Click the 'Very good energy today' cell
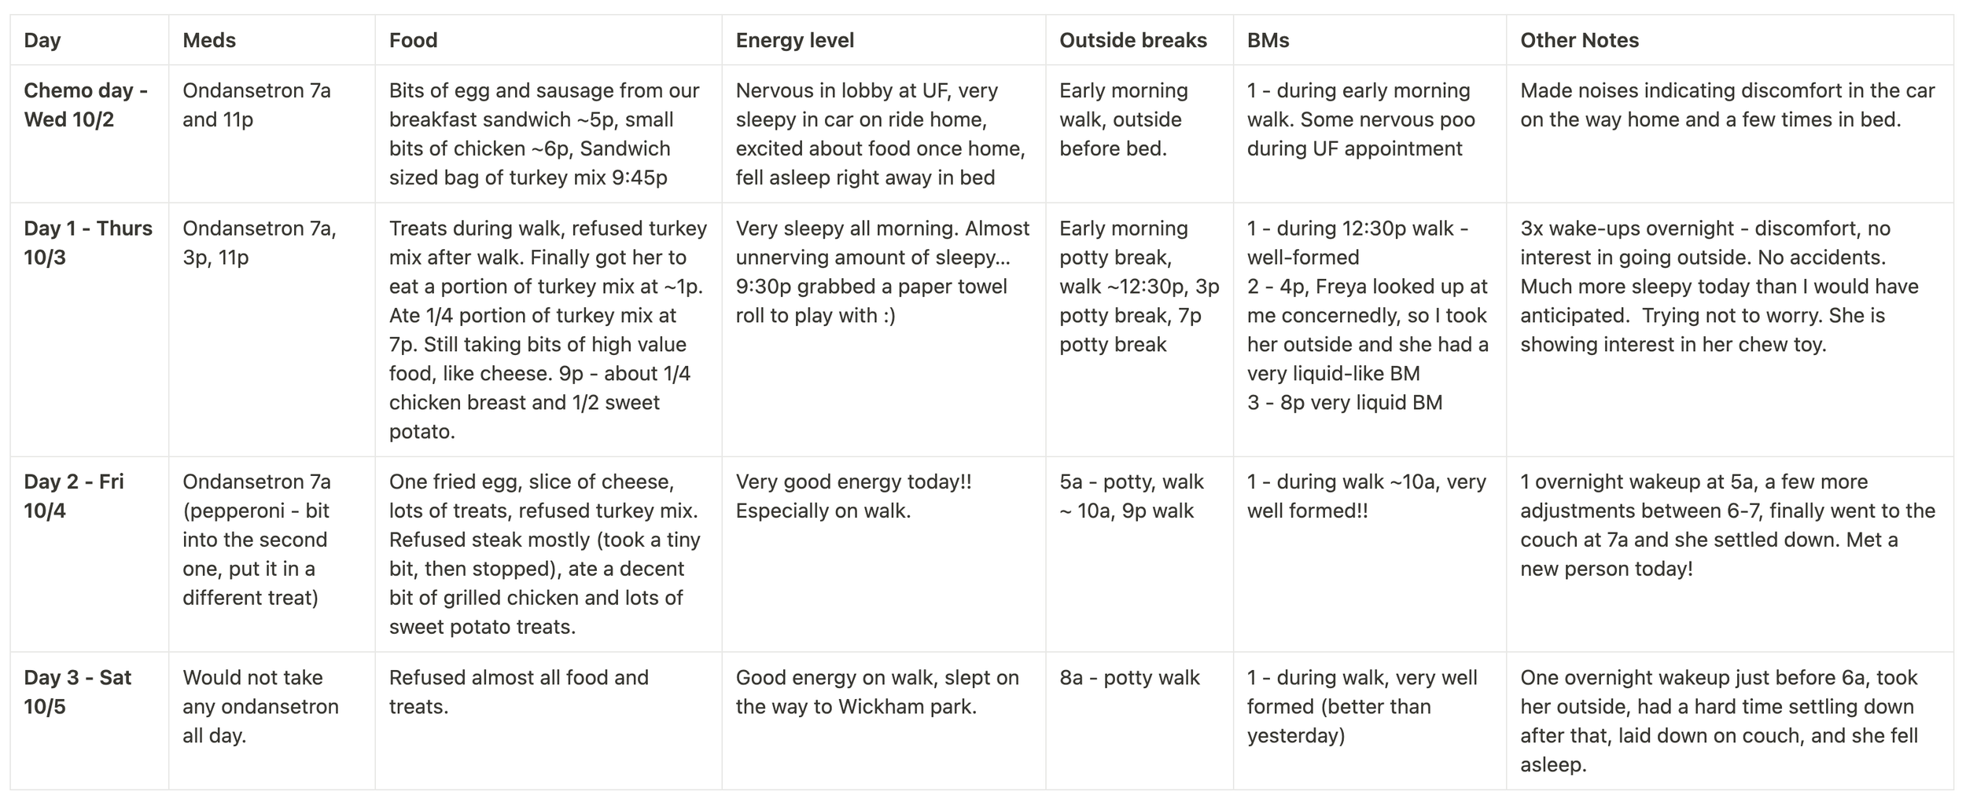This screenshot has height=802, width=1966. (884, 554)
